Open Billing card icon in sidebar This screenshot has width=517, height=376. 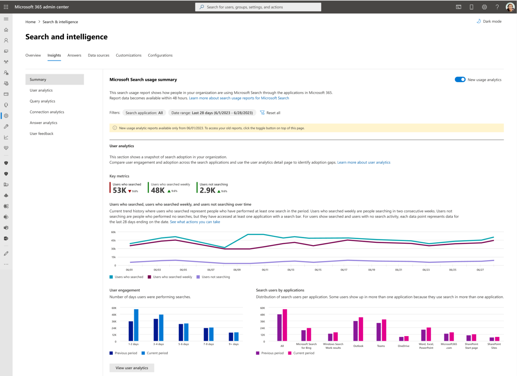coord(6,94)
